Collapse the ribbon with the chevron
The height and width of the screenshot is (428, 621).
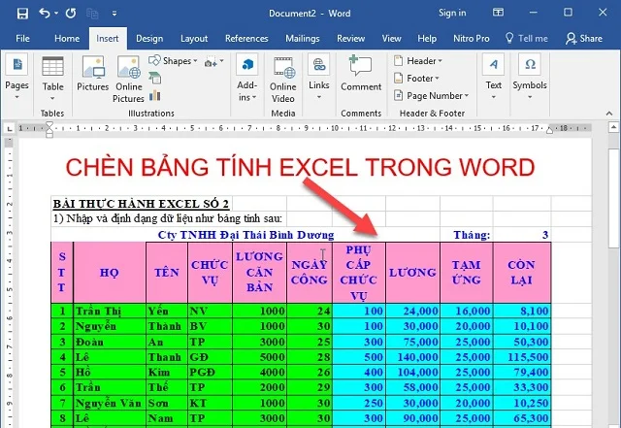[x=609, y=114]
